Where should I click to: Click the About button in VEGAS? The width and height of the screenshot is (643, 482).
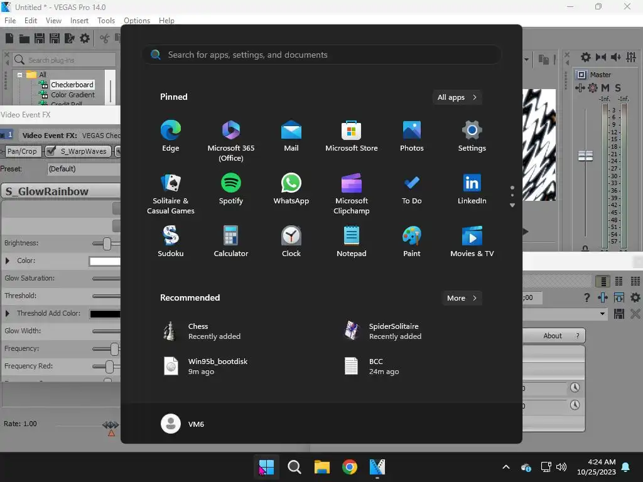(x=553, y=336)
